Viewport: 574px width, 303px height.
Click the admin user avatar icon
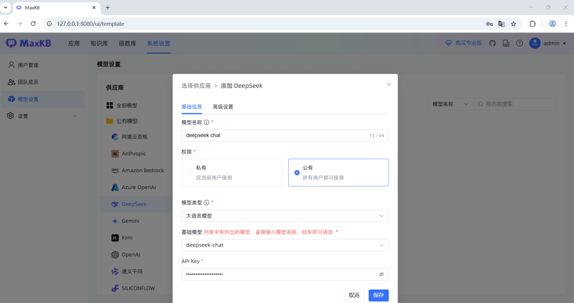click(x=535, y=43)
